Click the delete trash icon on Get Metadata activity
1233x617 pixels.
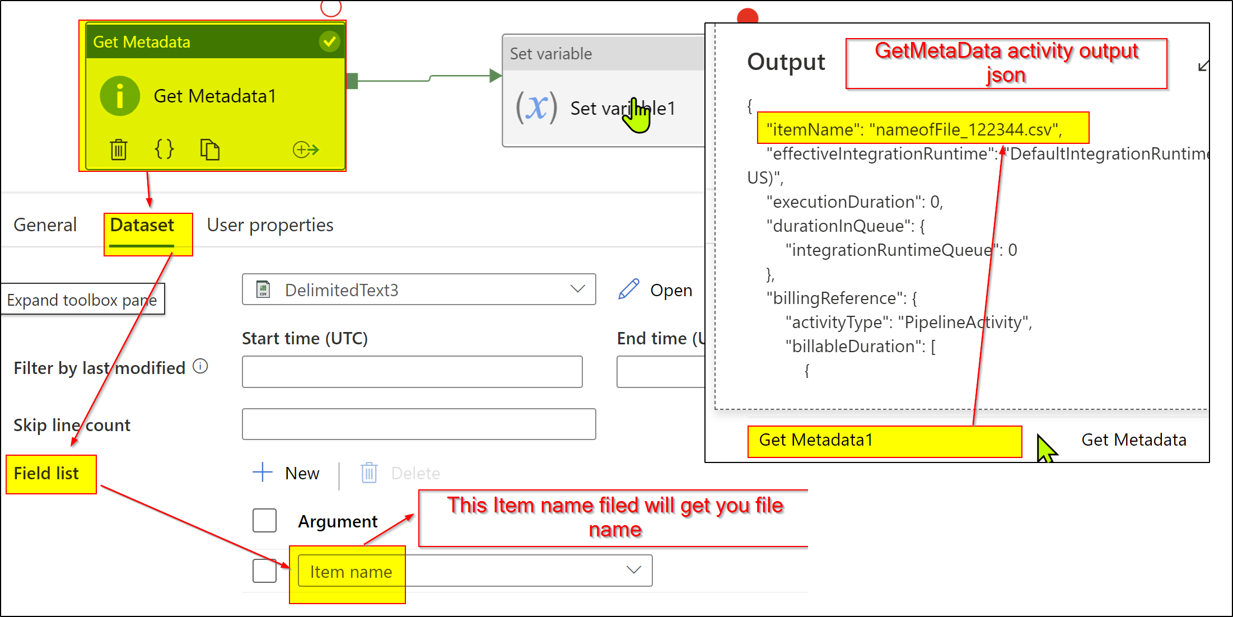pyautogui.click(x=119, y=149)
